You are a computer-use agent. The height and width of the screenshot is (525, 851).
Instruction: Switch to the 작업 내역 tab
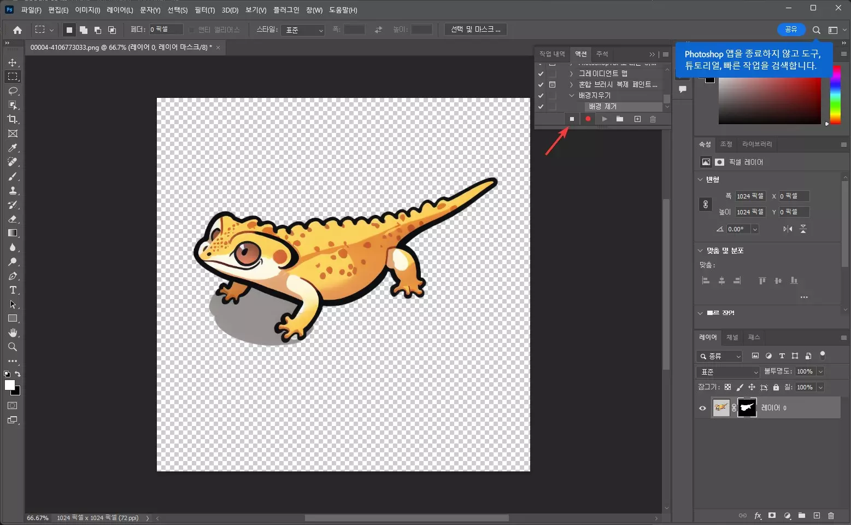click(552, 54)
